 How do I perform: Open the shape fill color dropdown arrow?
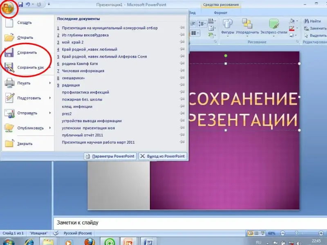pos(297,21)
